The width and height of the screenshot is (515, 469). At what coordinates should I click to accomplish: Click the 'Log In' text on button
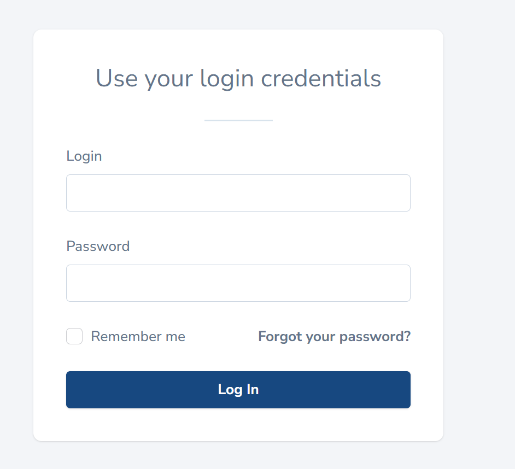tap(238, 390)
